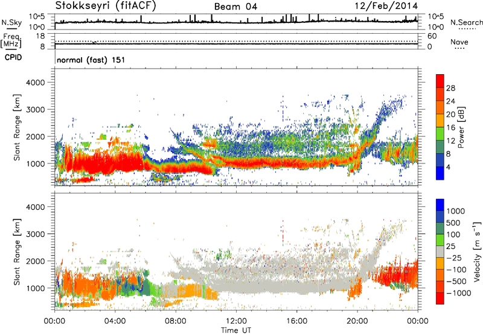This screenshot has width=483, height=334.
Task: Click the red top segment of Power colorbar
Action: pyautogui.click(x=440, y=81)
